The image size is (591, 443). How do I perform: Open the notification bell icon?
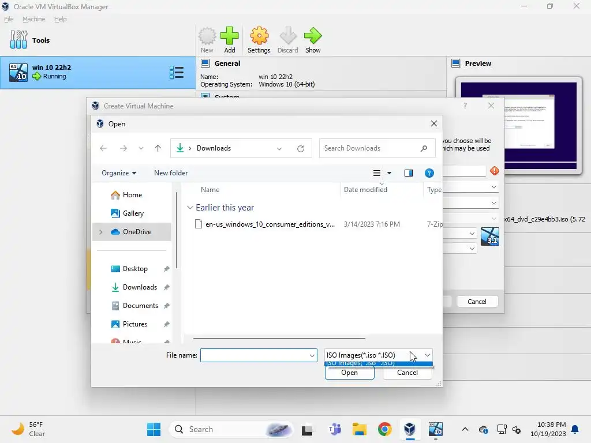(575, 429)
